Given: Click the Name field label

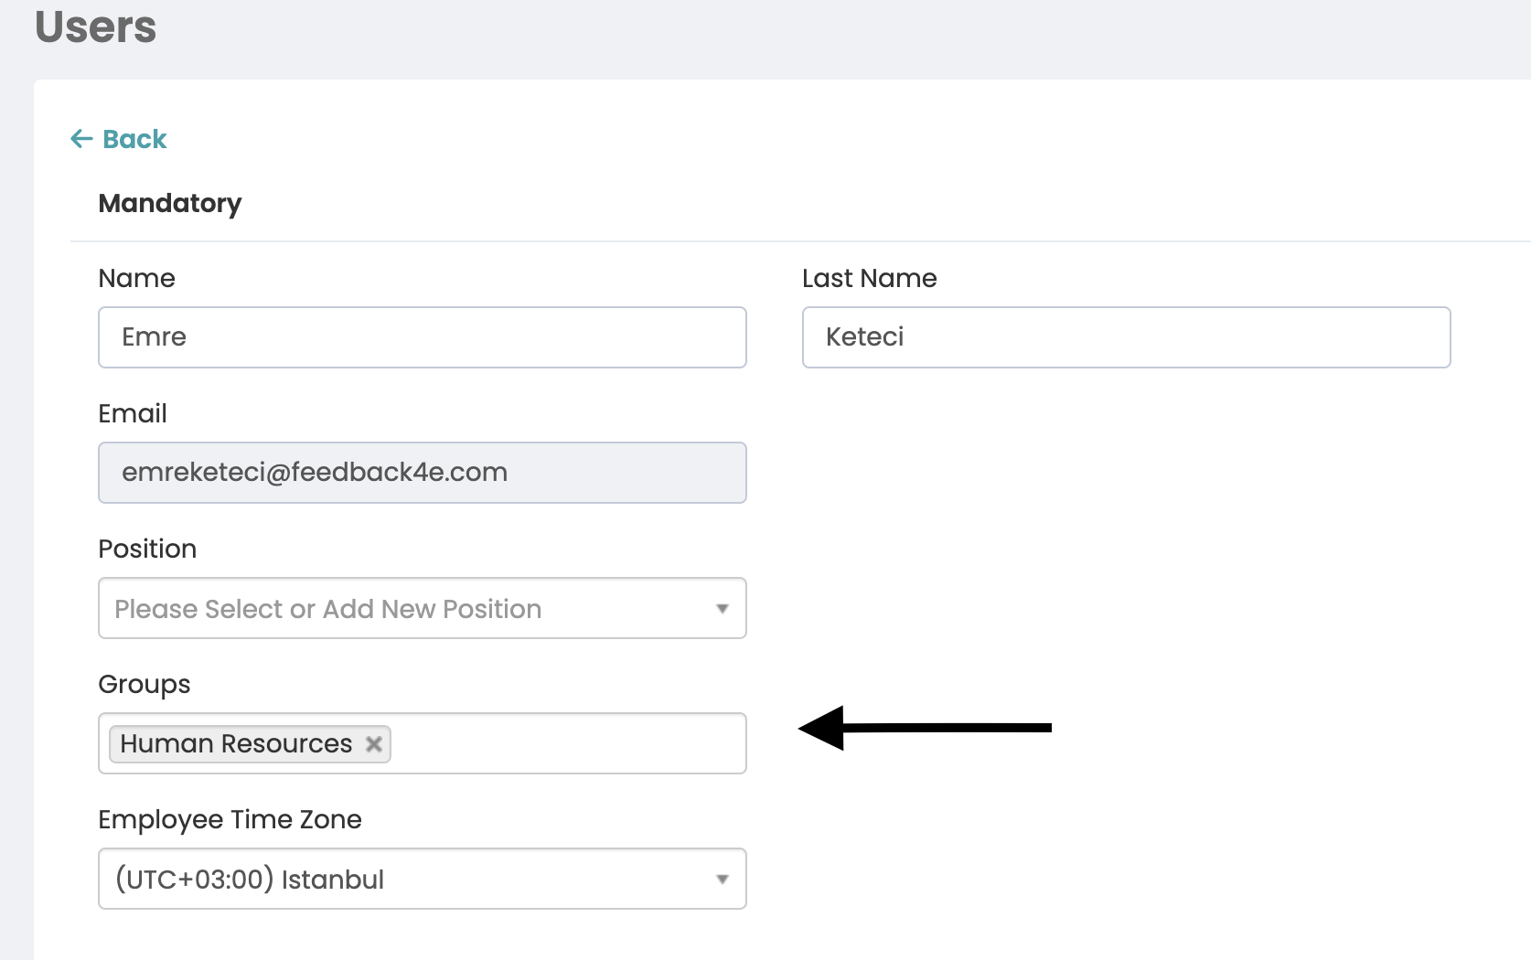Looking at the screenshot, I should [x=136, y=278].
